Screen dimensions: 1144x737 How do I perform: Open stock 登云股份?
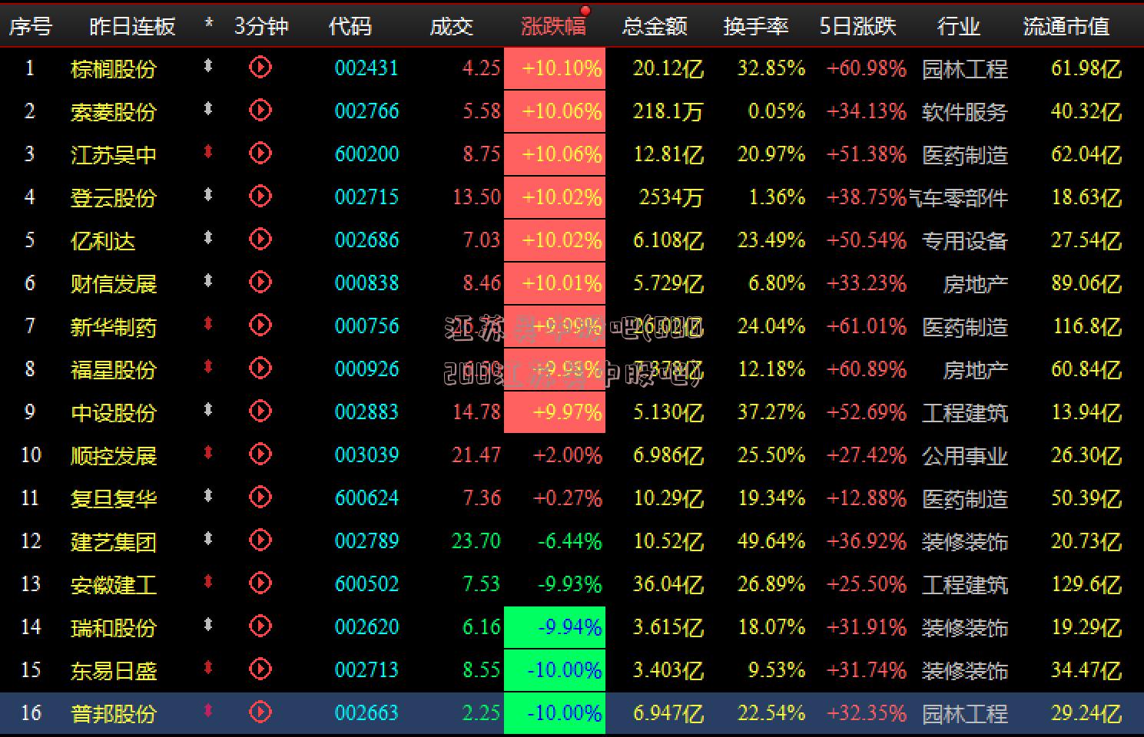[114, 198]
